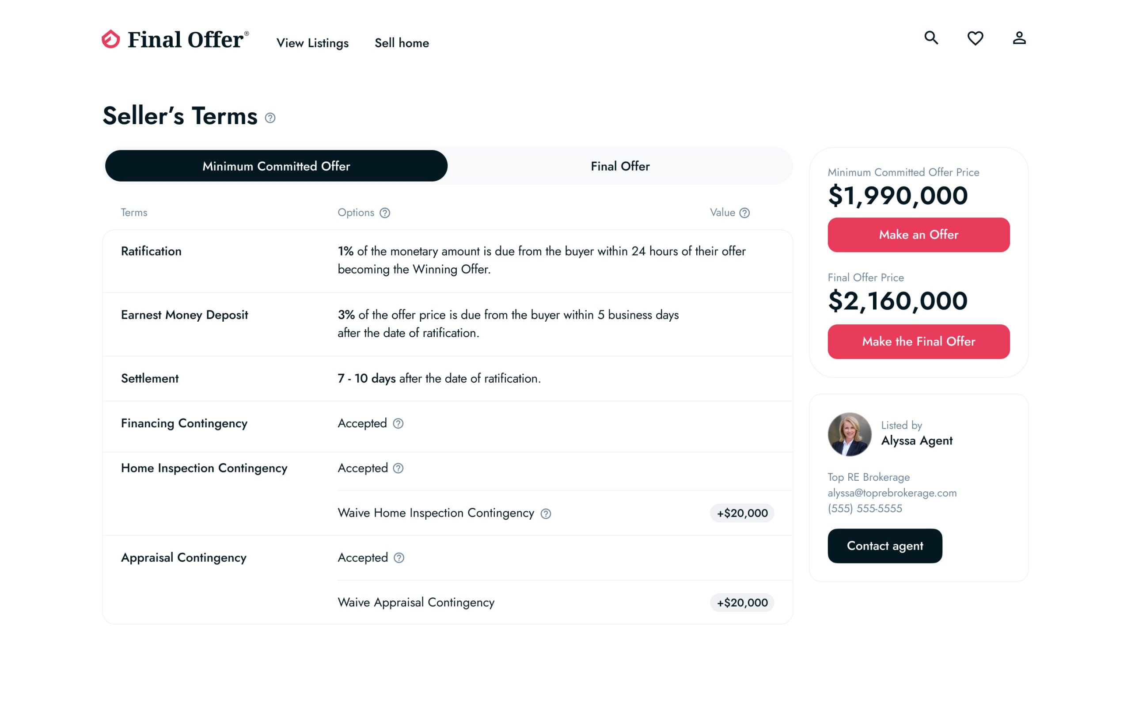Open the user account icon
The image size is (1131, 707).
coord(1019,38)
